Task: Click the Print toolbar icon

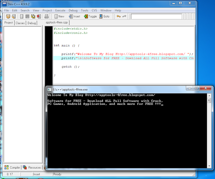Action: (47, 16)
